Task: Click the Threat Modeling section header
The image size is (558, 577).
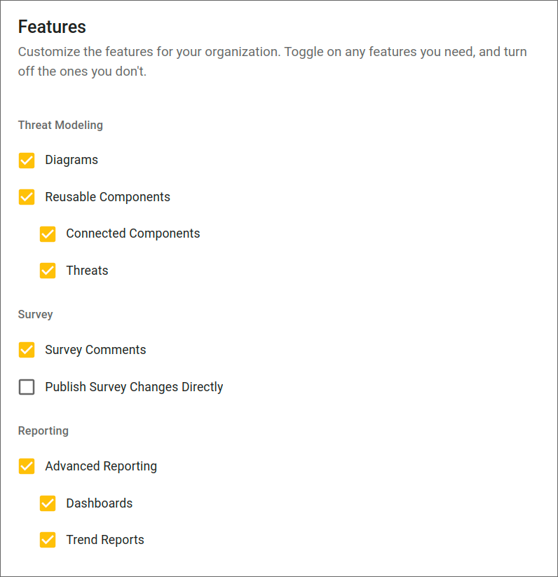Action: [60, 125]
